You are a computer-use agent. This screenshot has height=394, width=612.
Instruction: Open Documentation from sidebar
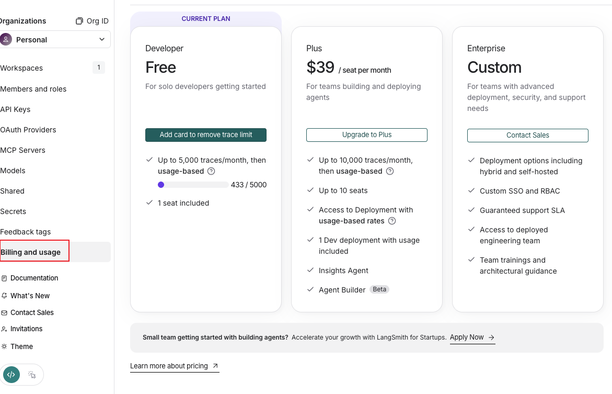pos(30,278)
